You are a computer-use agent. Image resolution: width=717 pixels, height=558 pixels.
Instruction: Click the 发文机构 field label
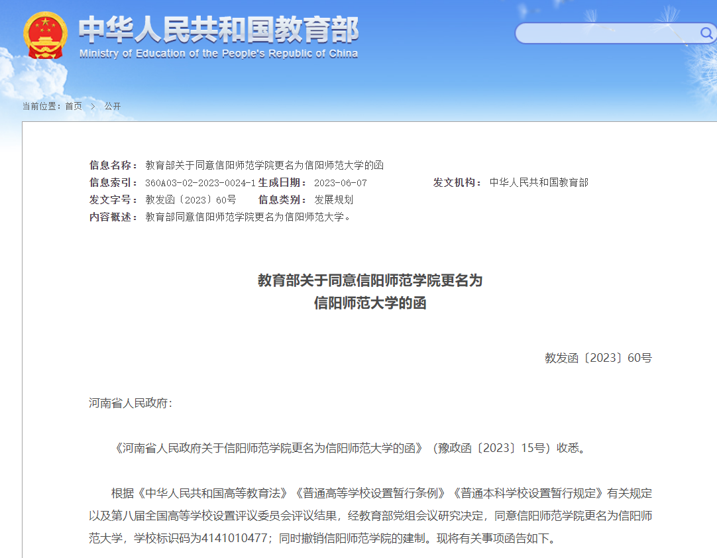click(x=457, y=182)
